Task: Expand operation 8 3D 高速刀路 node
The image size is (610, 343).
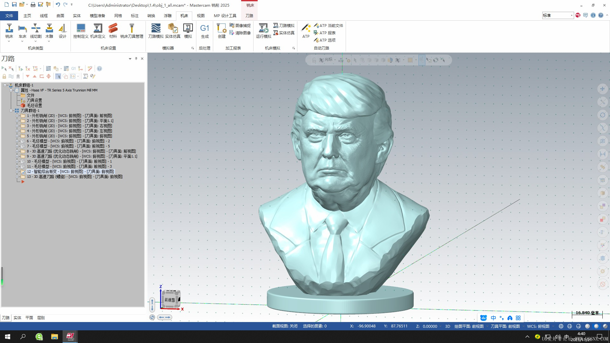Action: click(17, 151)
